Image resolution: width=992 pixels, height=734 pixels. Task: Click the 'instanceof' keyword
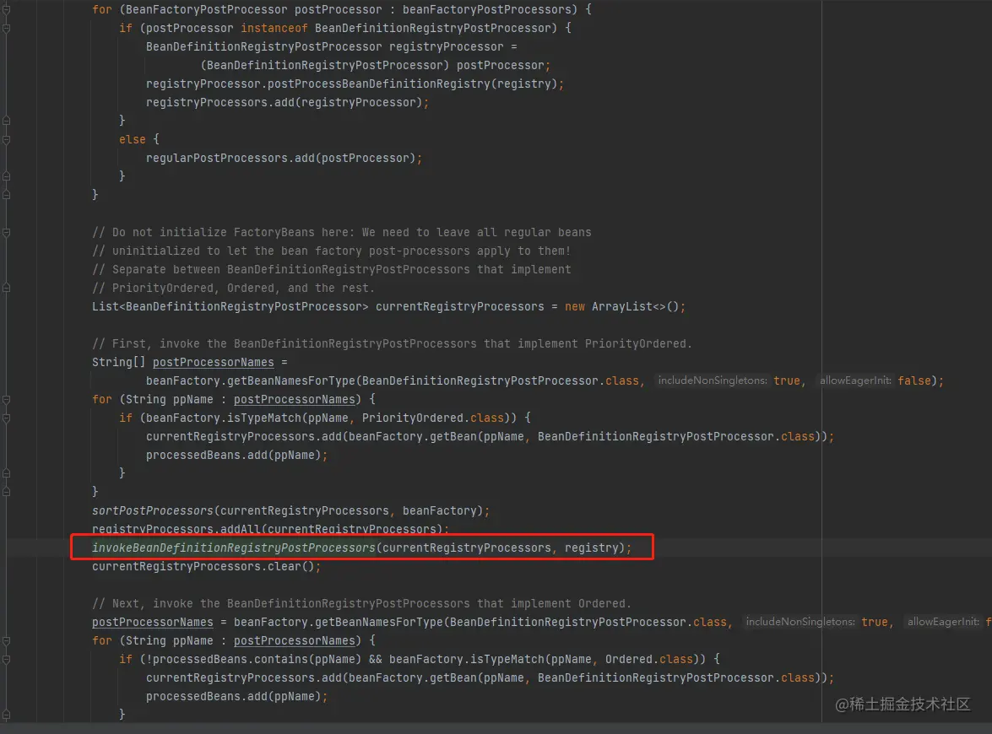pos(274,29)
